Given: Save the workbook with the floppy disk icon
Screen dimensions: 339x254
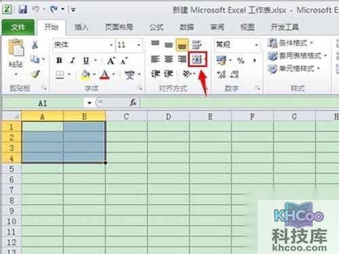Looking at the screenshot, I should [x=22, y=9].
